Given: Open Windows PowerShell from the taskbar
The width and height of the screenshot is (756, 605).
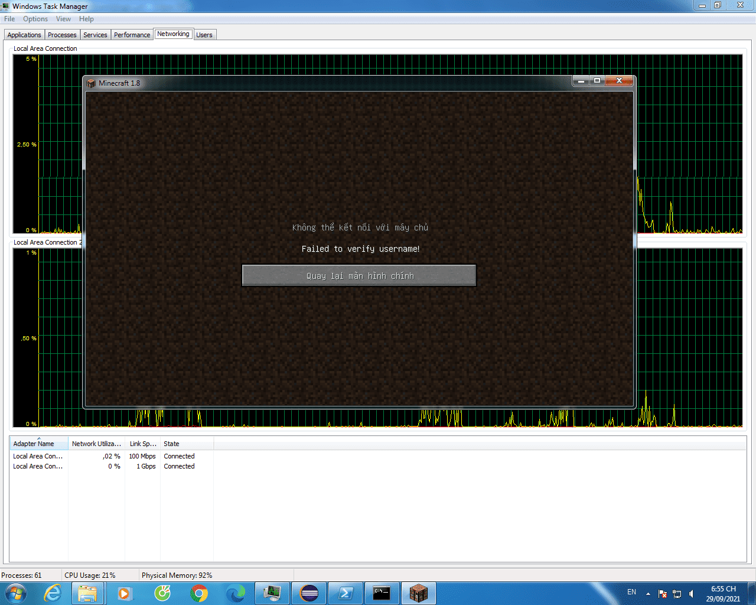Looking at the screenshot, I should (346, 593).
